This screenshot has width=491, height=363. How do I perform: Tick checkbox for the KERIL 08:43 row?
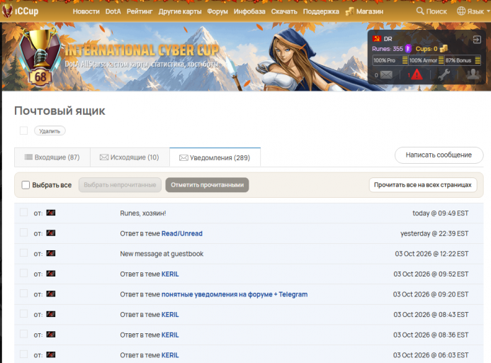point(24,314)
